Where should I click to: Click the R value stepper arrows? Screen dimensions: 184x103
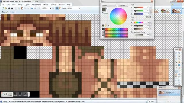click(x=150, y=7)
